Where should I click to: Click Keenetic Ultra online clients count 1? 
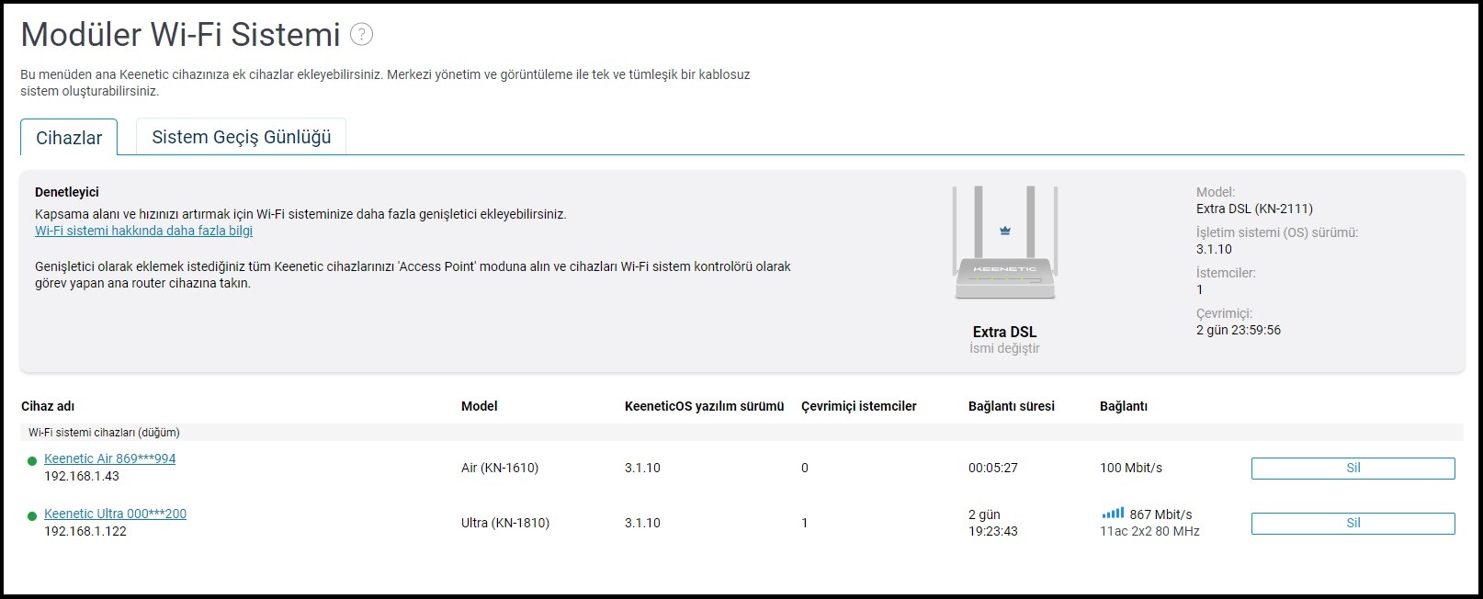(x=805, y=523)
